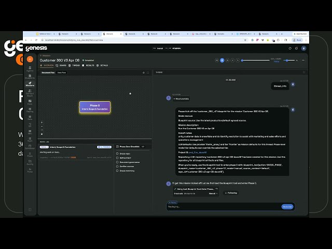Check the Create repo checklist item
Viewport: 332px width, 249px height.
[x=117, y=154]
